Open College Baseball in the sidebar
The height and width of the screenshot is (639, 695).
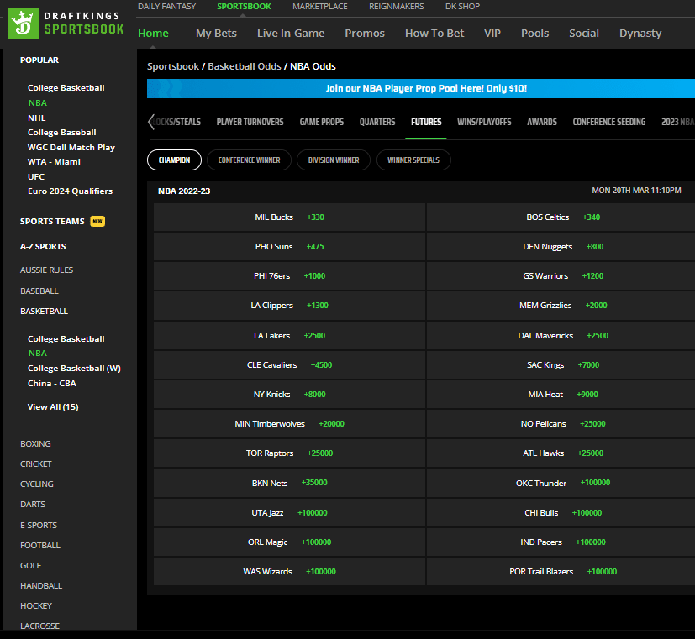[x=61, y=133]
